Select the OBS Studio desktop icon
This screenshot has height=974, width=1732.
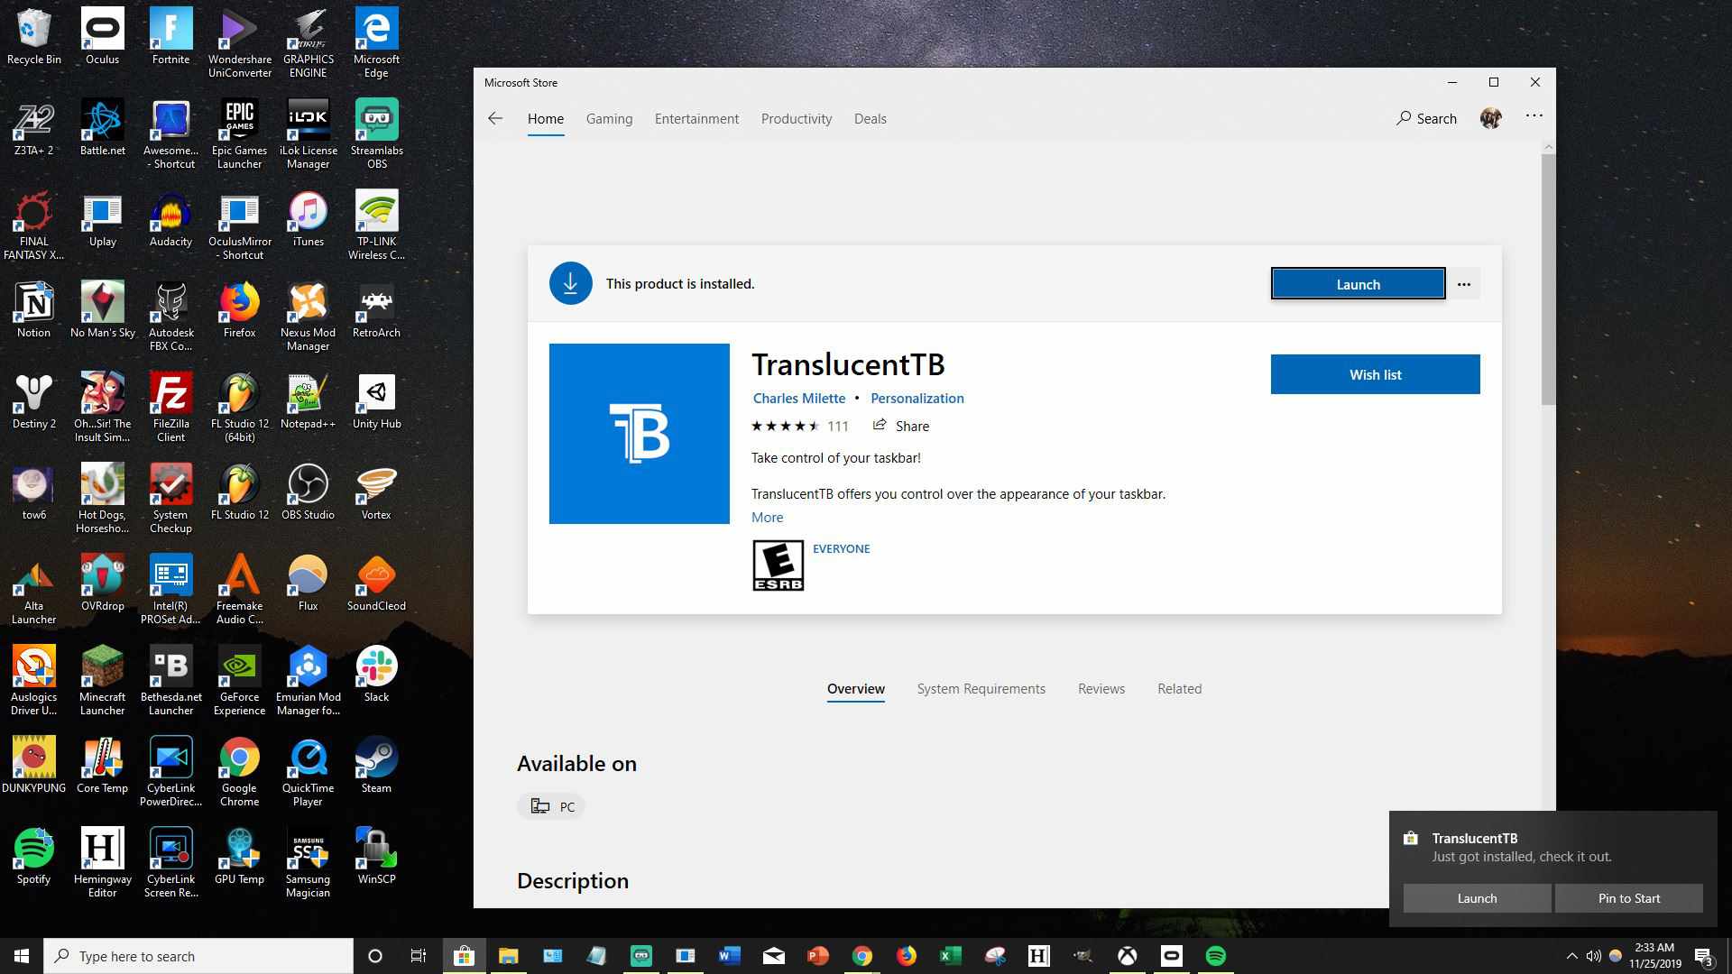308,492
